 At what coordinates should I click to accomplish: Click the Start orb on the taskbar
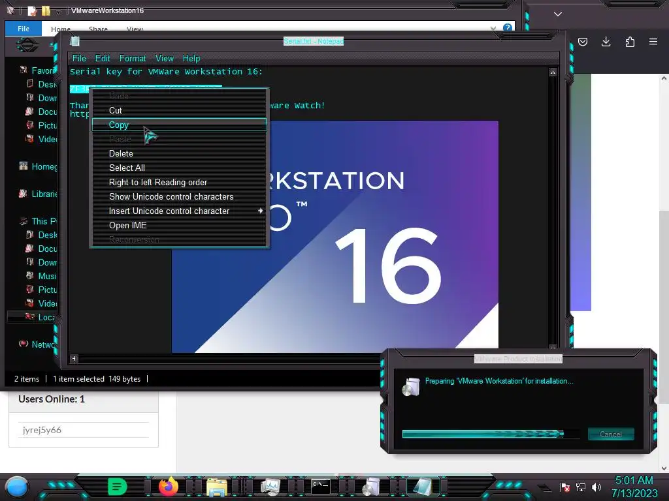pos(17,487)
